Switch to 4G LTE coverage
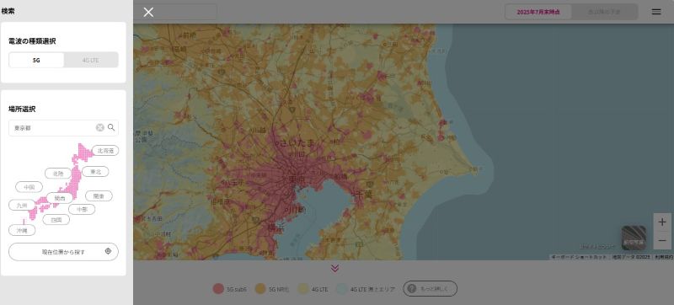Viewport: 674px width, 305px height. (91, 60)
